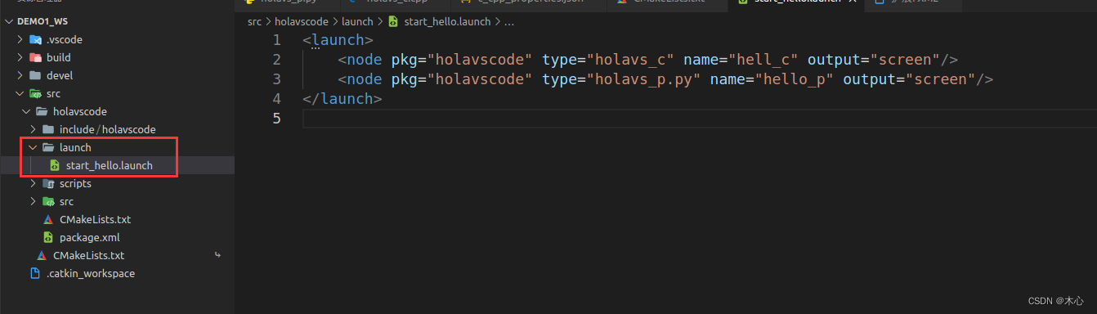
Task: Place the cursor on empty editor line 5
Action: (699, 119)
